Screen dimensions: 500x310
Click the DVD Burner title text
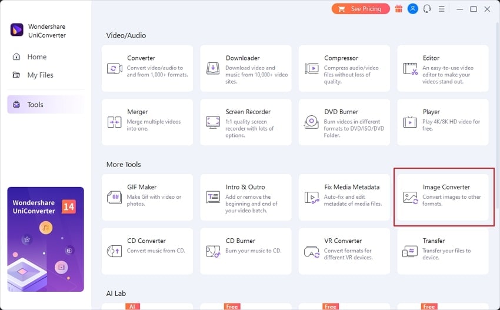[341, 112]
